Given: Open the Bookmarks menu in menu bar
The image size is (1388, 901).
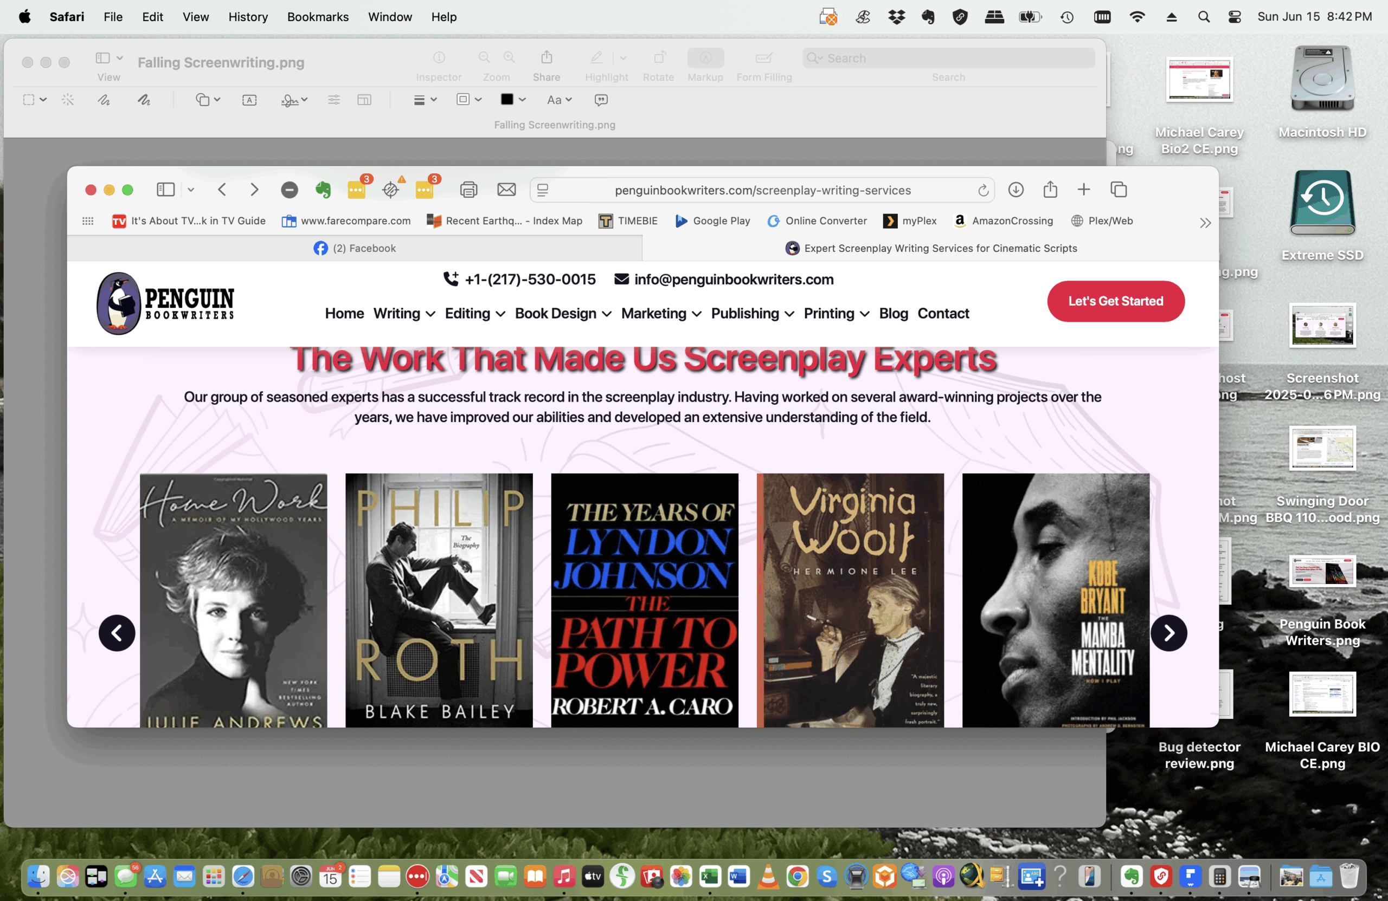Looking at the screenshot, I should [318, 17].
